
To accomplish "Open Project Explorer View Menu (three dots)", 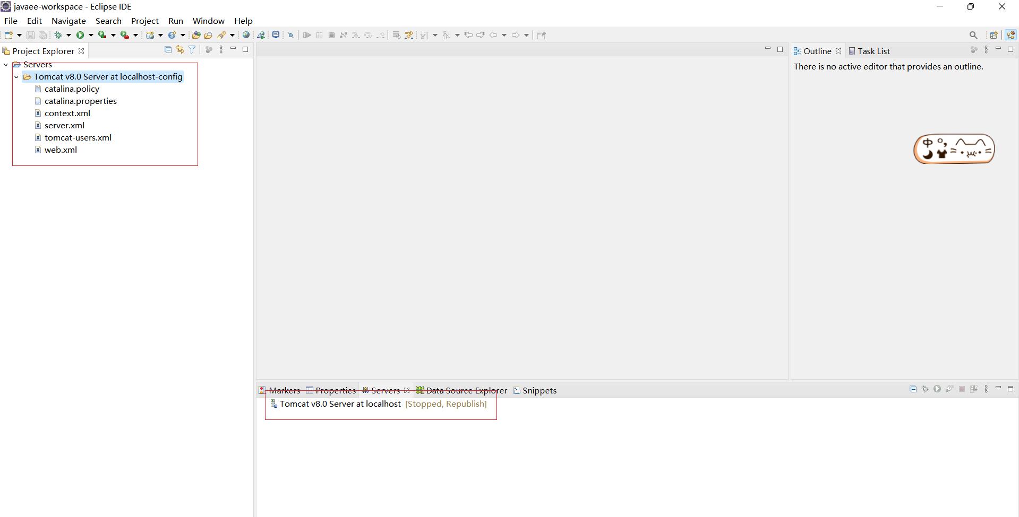I will click(221, 49).
